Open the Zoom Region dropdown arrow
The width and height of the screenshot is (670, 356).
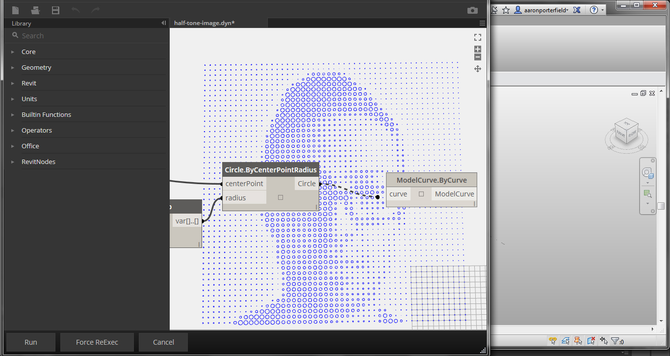tap(647, 204)
